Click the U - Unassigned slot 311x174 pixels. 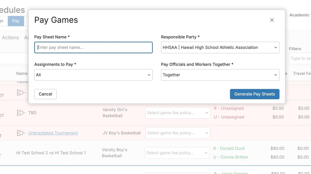229,117
